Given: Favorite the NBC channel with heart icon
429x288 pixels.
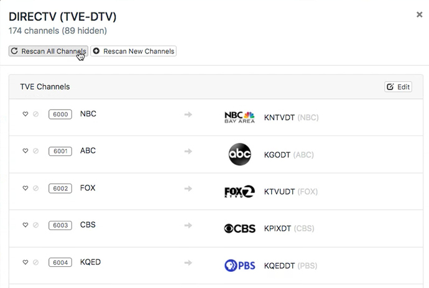Looking at the screenshot, I should point(25,114).
